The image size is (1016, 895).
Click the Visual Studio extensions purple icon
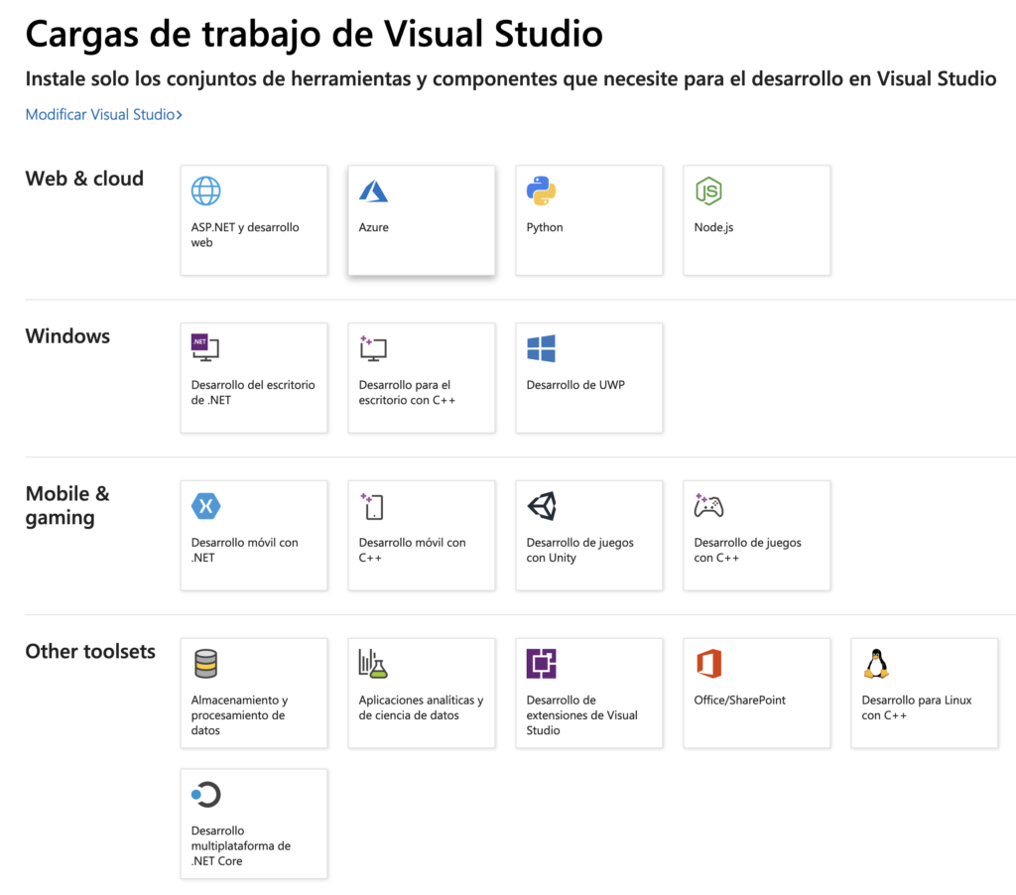click(541, 664)
